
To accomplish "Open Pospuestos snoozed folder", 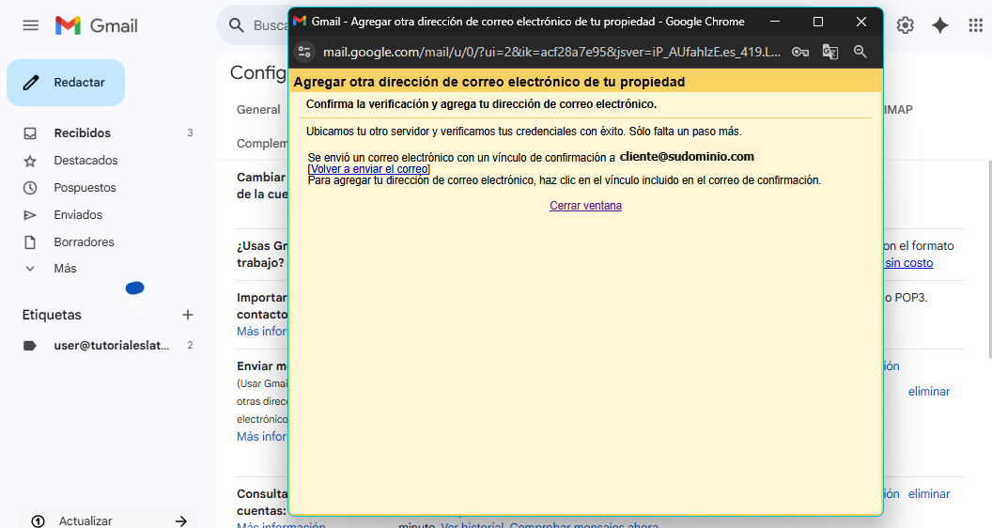I will click(85, 187).
